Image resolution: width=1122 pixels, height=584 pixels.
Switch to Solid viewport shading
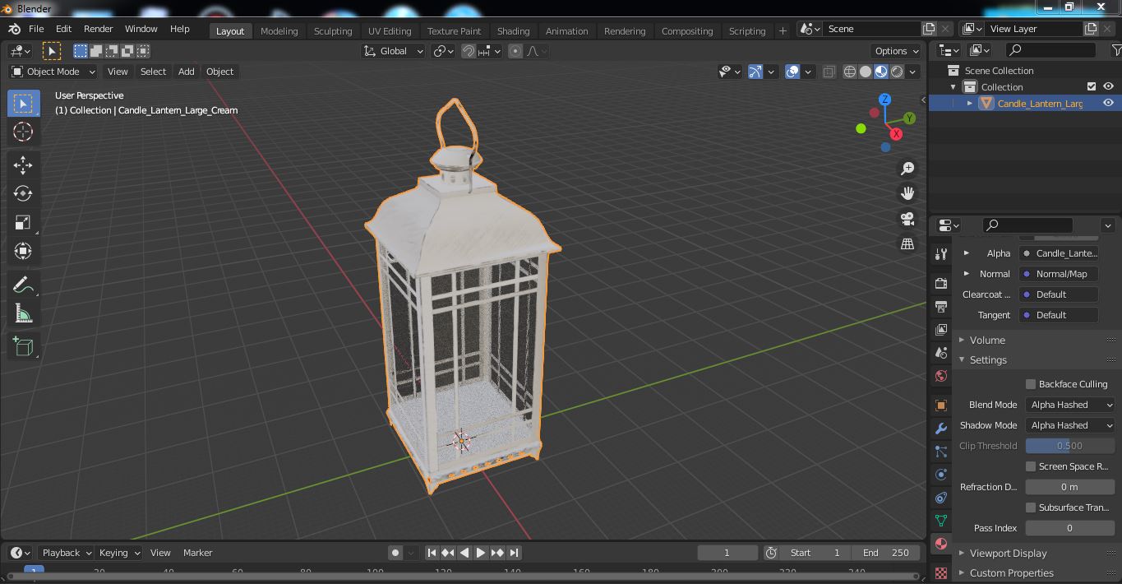866,72
